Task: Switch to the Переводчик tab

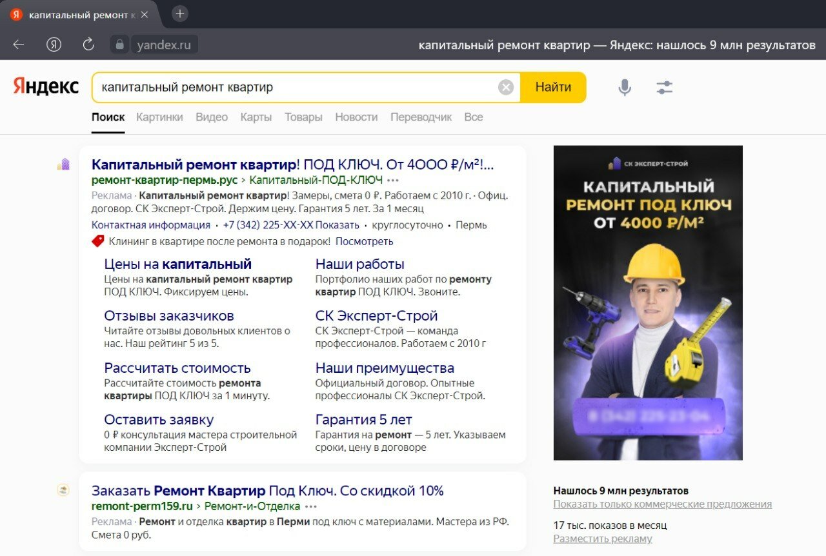Action: pos(421,117)
